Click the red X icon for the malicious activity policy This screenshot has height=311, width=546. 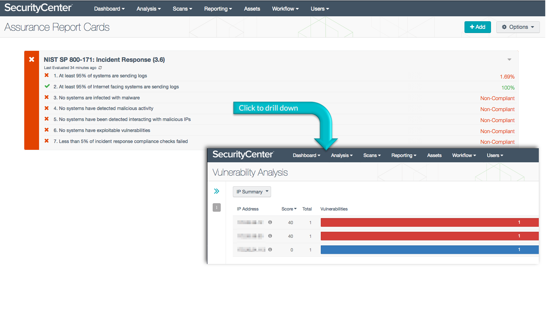(x=47, y=108)
